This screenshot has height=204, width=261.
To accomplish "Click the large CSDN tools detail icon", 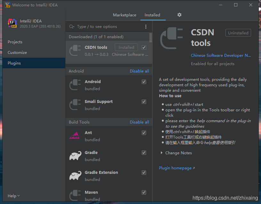I will click(171, 38).
